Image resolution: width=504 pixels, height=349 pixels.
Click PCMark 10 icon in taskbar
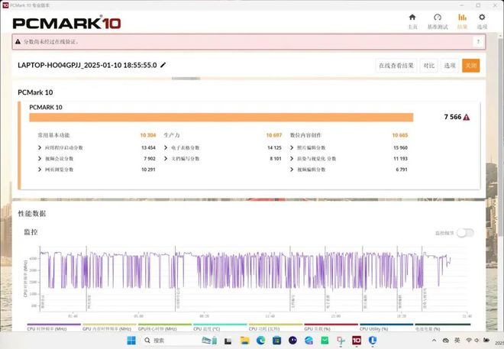click(x=357, y=341)
